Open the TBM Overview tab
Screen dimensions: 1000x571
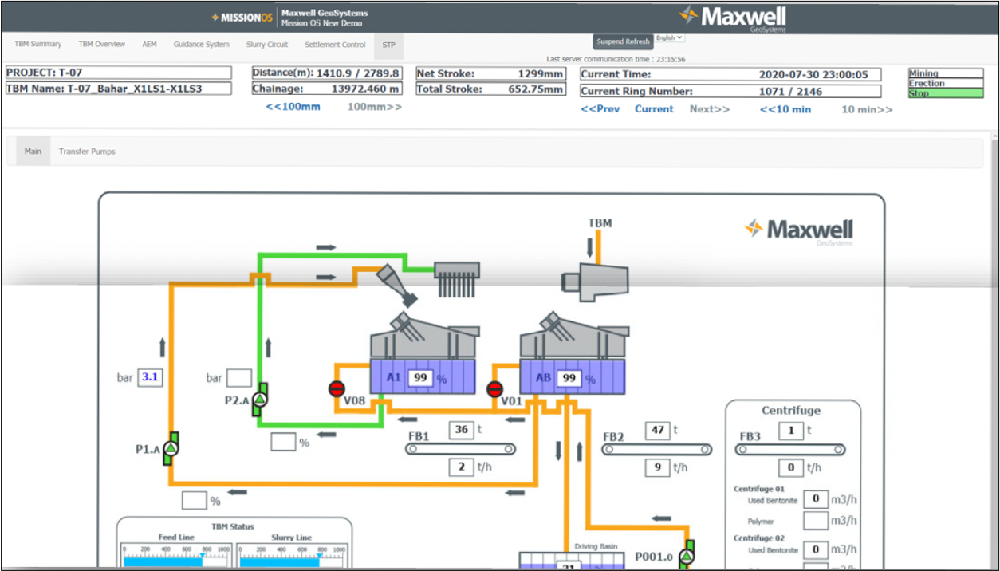[102, 45]
